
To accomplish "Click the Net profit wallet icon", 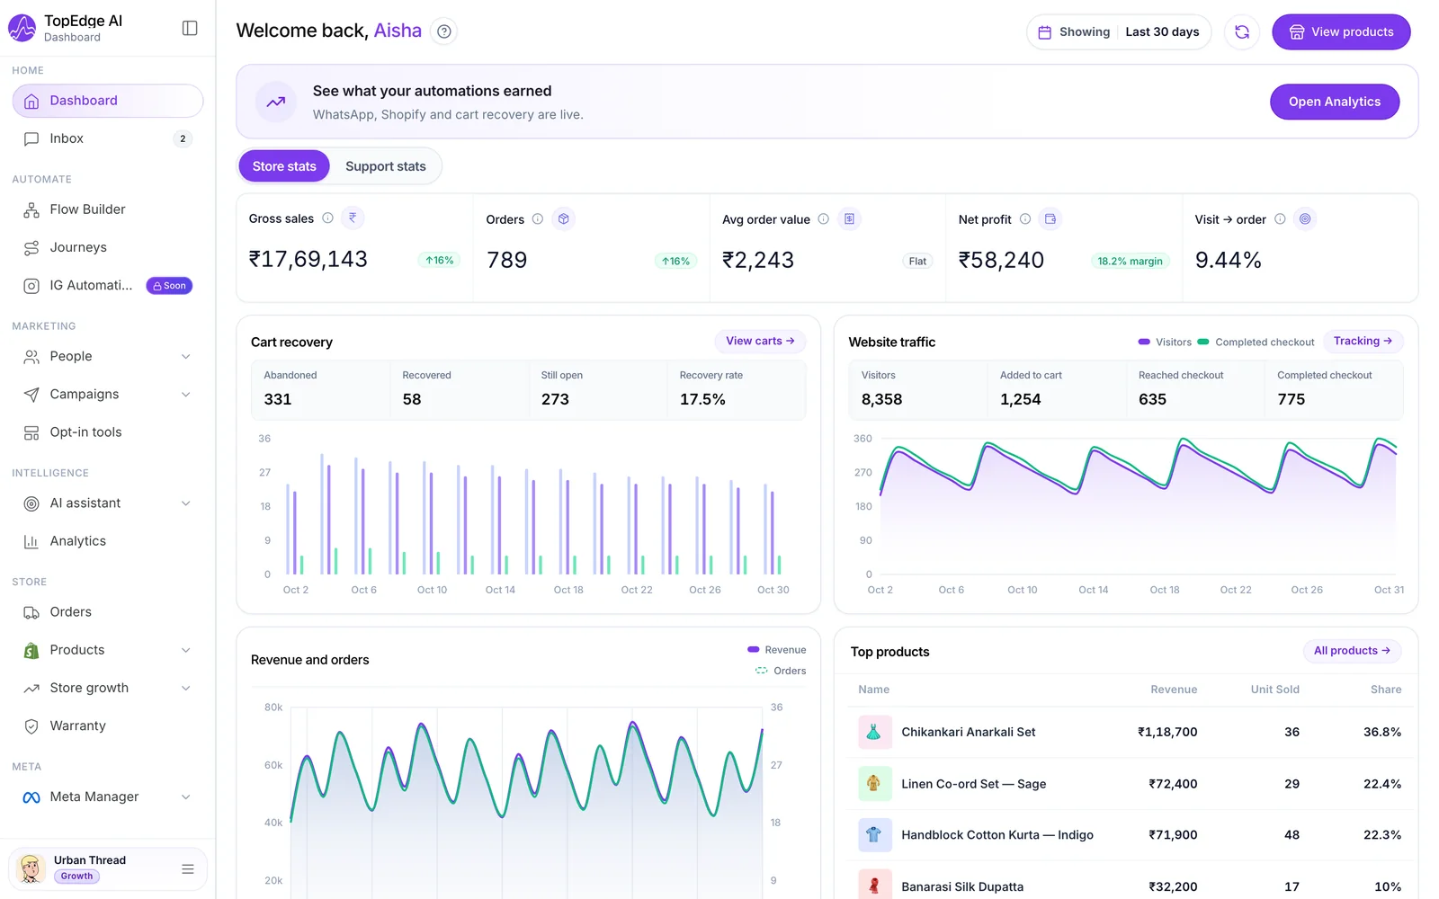I will point(1050,218).
